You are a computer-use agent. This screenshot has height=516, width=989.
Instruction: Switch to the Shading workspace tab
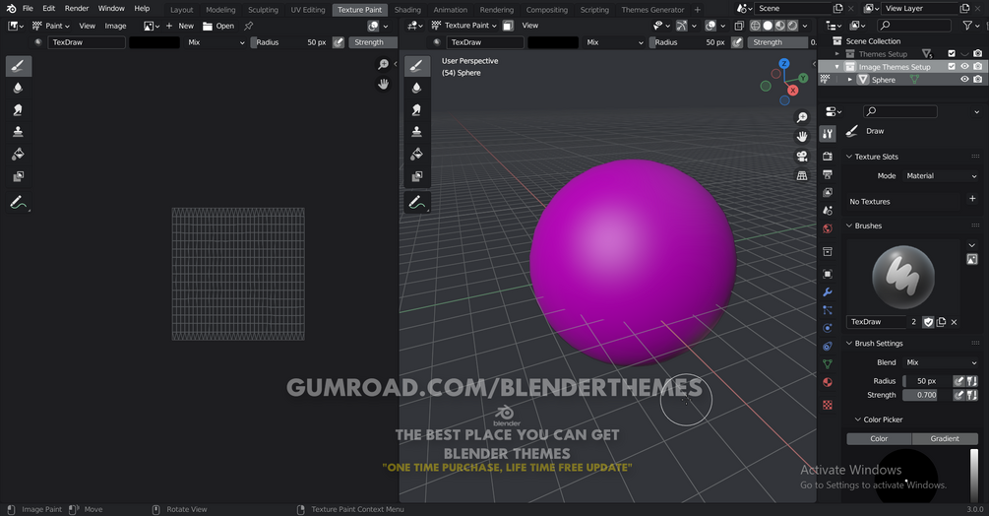coord(407,10)
